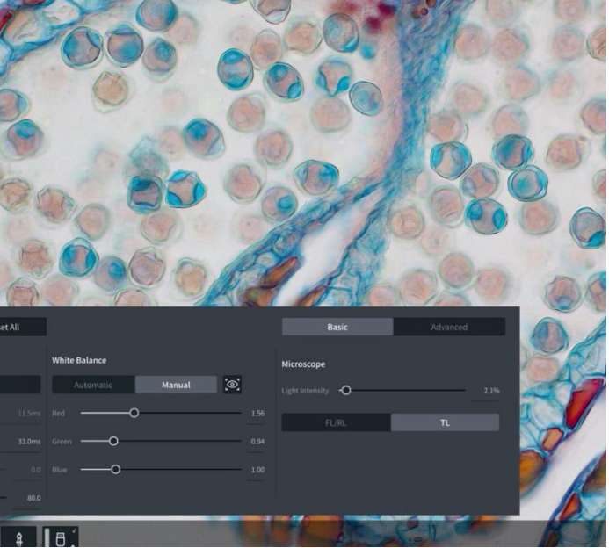Switch to the Basic tab
This screenshot has width=609, height=548.
click(x=337, y=327)
